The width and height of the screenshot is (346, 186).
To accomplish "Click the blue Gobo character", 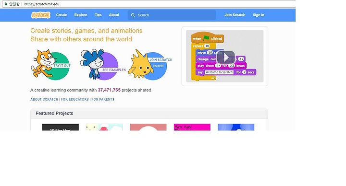I will click(92, 64).
